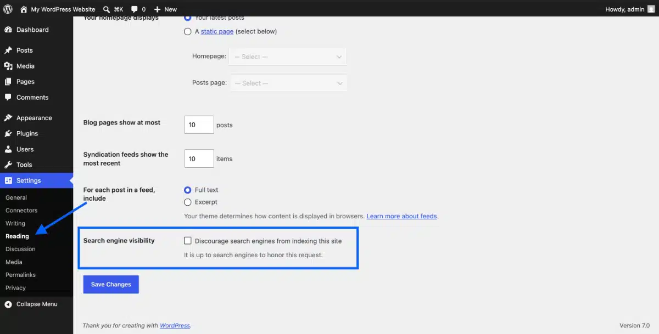This screenshot has width=659, height=334.
Task: Click the Pages icon in sidebar
Action: tap(8, 82)
